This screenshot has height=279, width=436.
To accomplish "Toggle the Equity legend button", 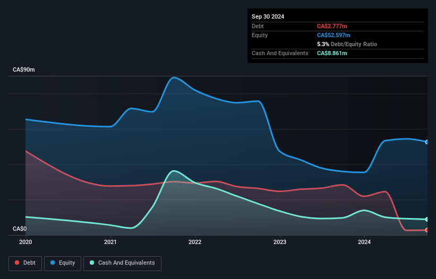I will 63,263.
